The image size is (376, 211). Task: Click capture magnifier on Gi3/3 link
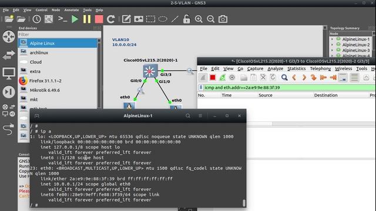click(x=190, y=71)
